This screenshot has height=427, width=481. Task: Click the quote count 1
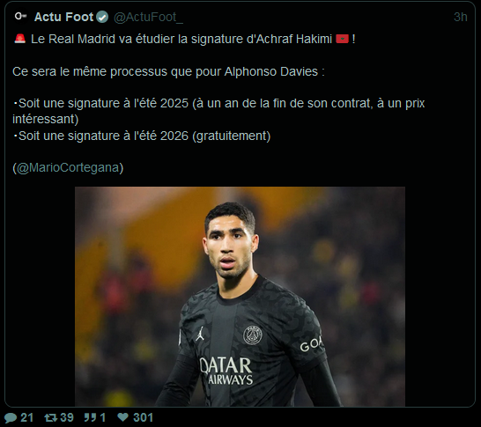click(103, 417)
